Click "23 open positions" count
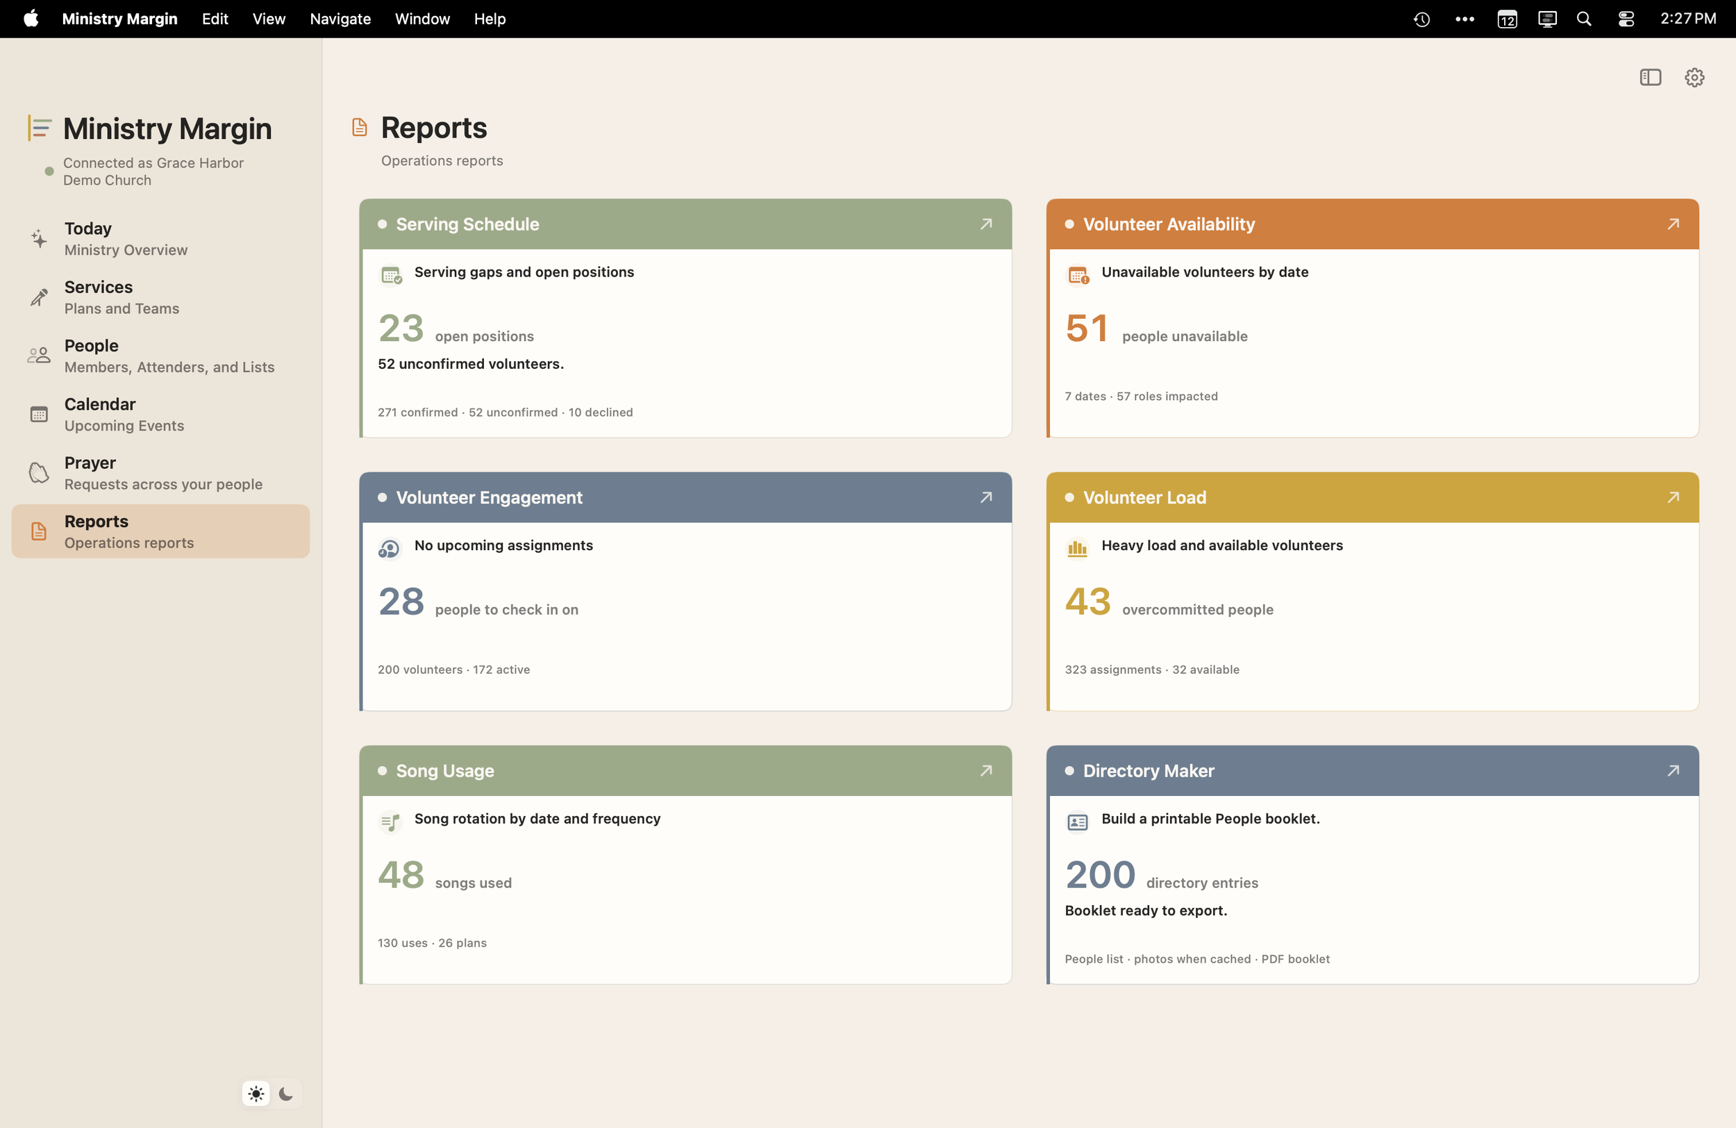1736x1128 pixels. [x=456, y=329]
